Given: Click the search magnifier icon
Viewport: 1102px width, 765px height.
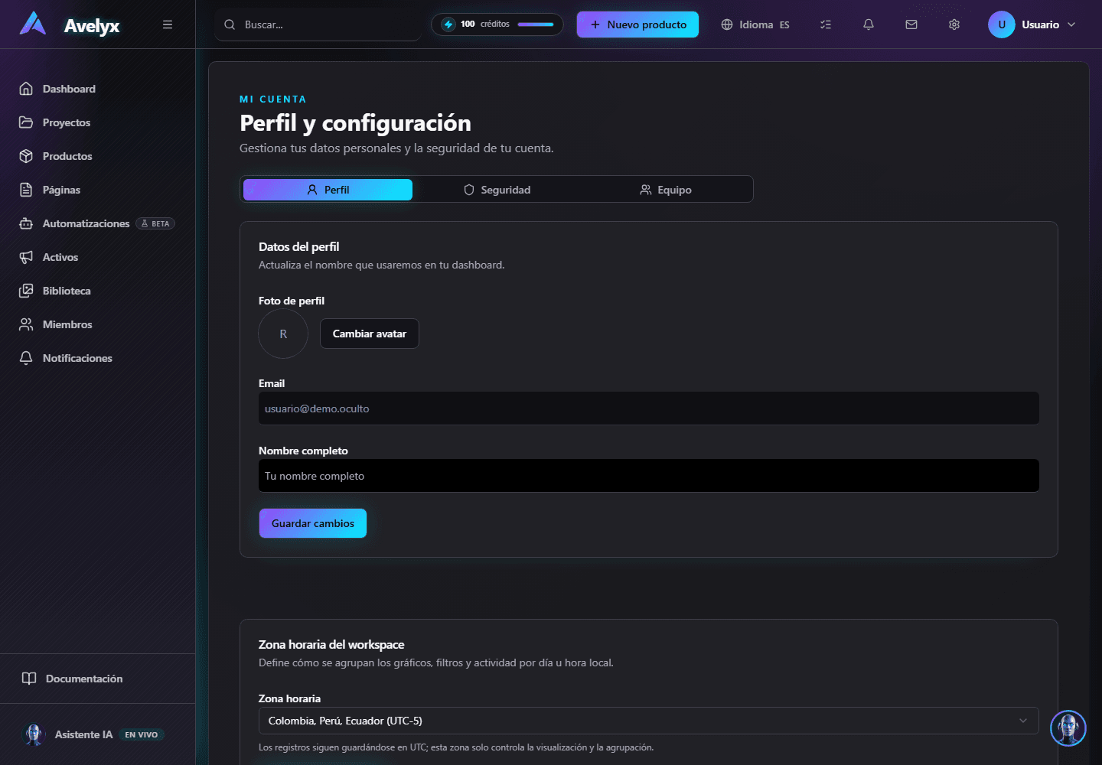Looking at the screenshot, I should [x=230, y=24].
